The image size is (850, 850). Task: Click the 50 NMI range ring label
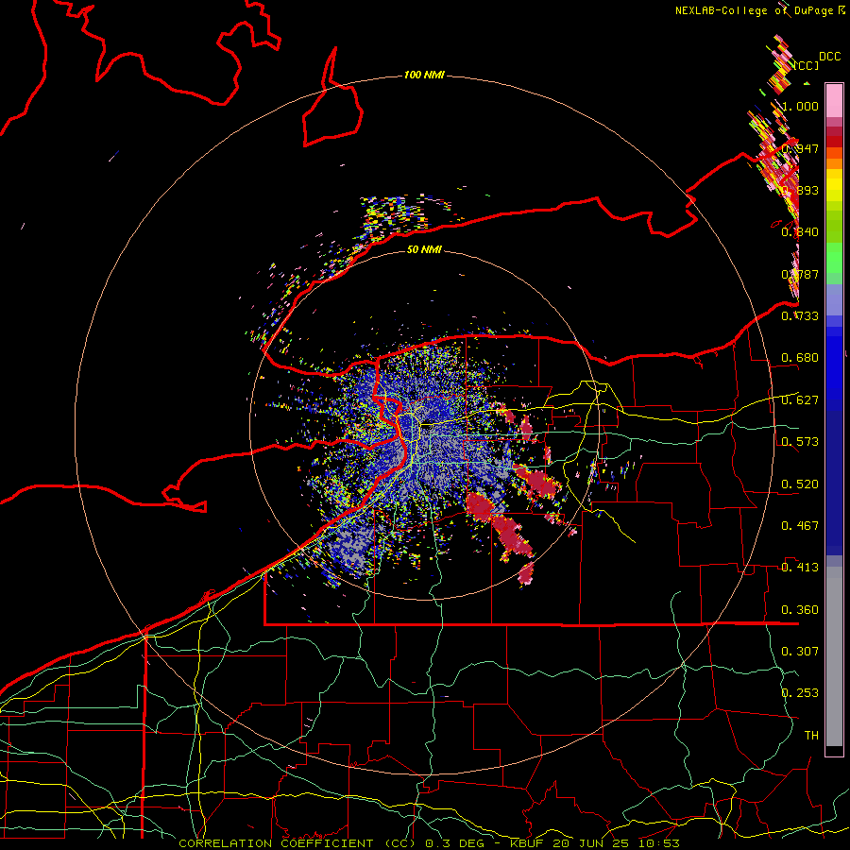pos(424,249)
